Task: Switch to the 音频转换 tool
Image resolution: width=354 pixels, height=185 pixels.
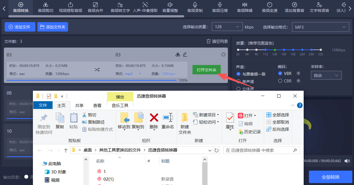Action: [x=21, y=7]
